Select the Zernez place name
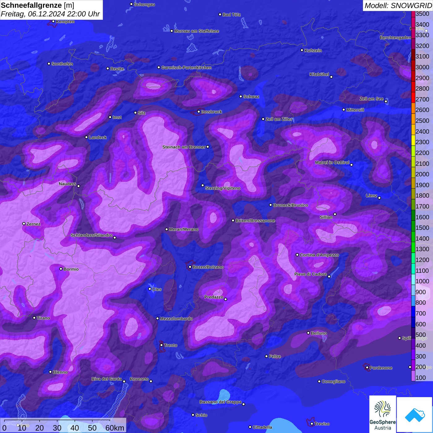 pyautogui.click(x=33, y=224)
